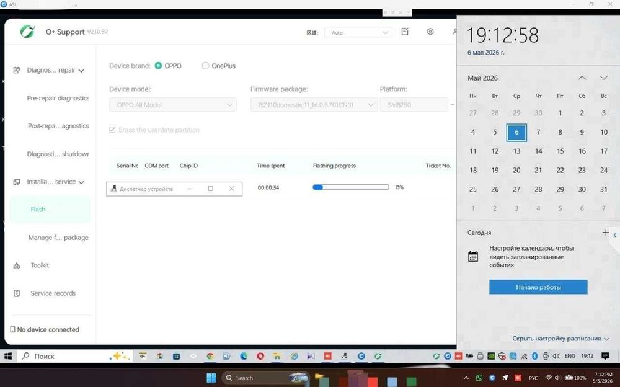Click the calendar icon beside Настройте календари

[x=473, y=256]
